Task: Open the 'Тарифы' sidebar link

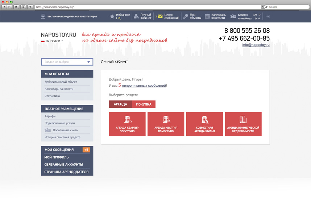Action: pyautogui.click(x=50, y=116)
